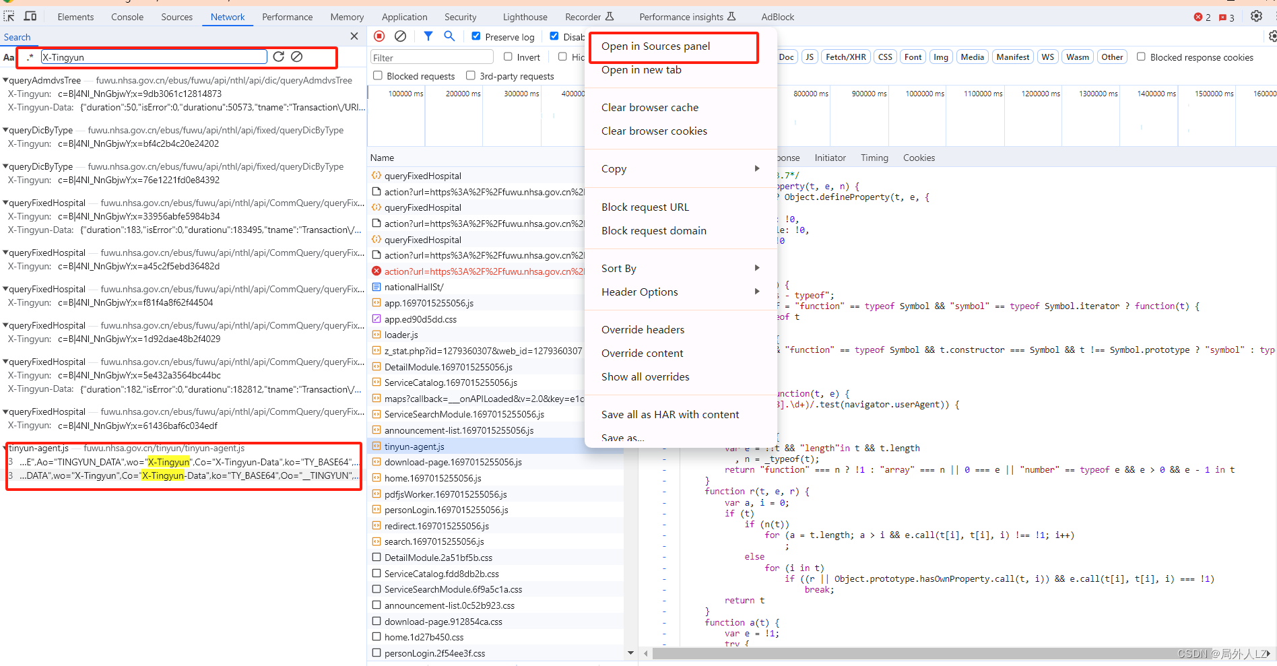
Task: Filter requests by Fetch/XHR type
Action: point(846,57)
